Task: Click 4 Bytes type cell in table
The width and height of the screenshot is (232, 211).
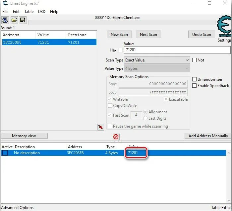Action: (111, 153)
